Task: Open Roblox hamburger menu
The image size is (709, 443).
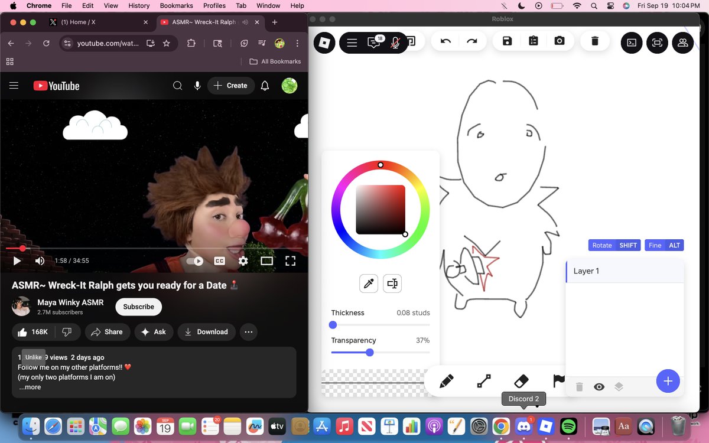Action: tap(352, 43)
